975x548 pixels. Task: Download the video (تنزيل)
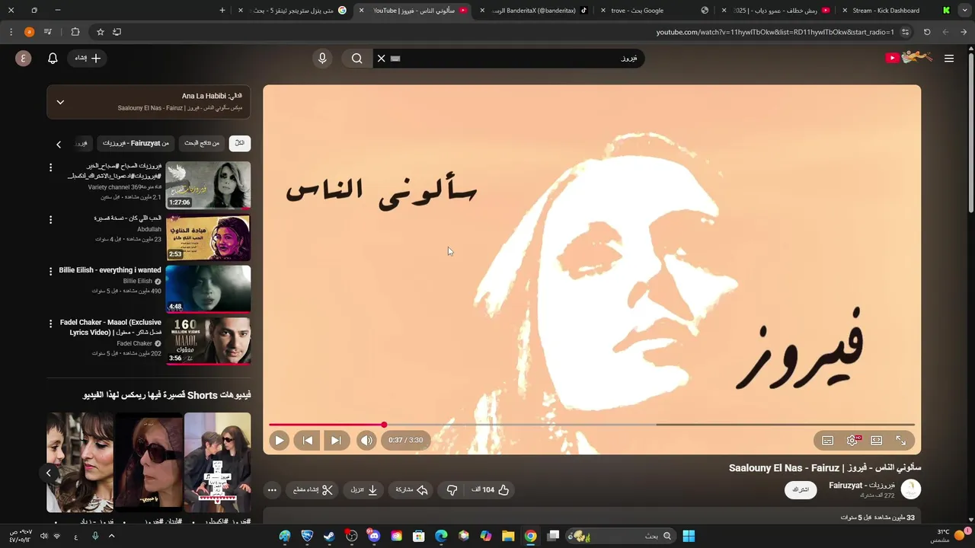coord(364,490)
